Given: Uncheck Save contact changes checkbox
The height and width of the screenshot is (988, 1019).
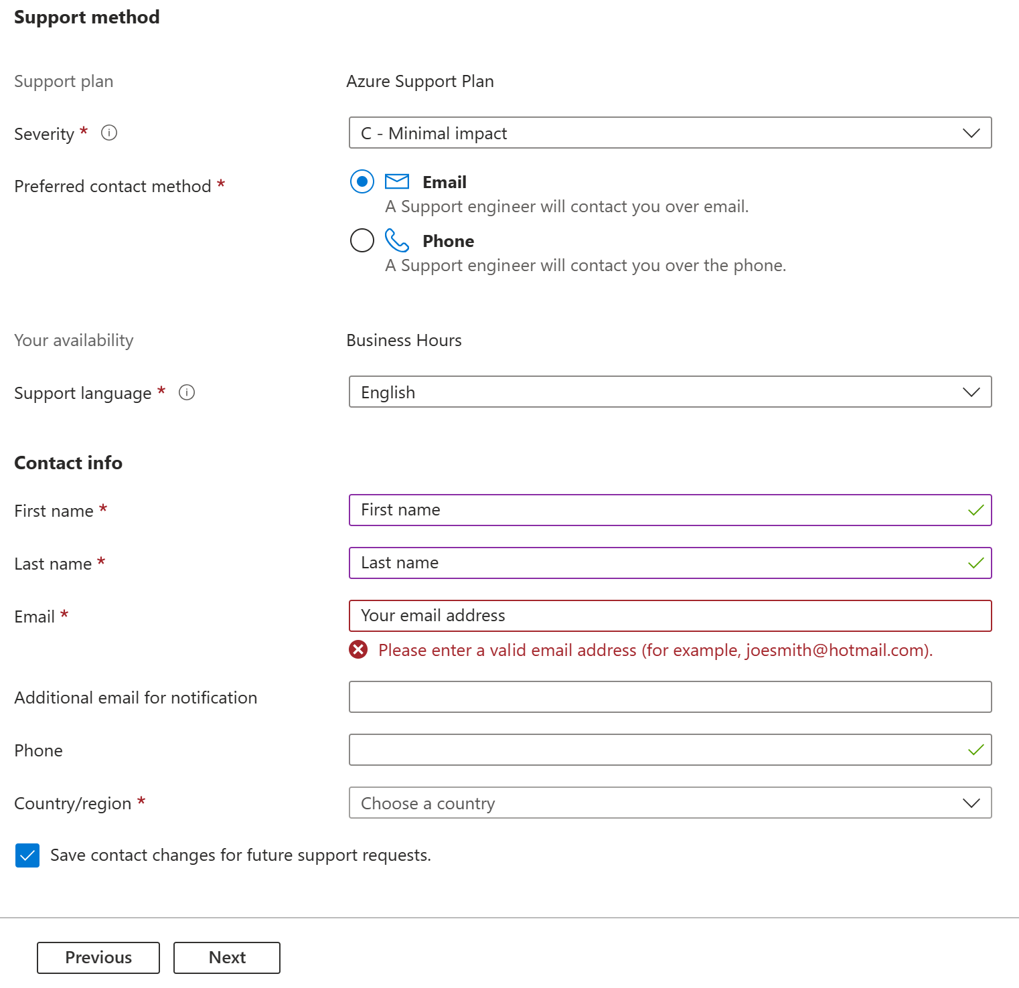Looking at the screenshot, I should coord(27,855).
